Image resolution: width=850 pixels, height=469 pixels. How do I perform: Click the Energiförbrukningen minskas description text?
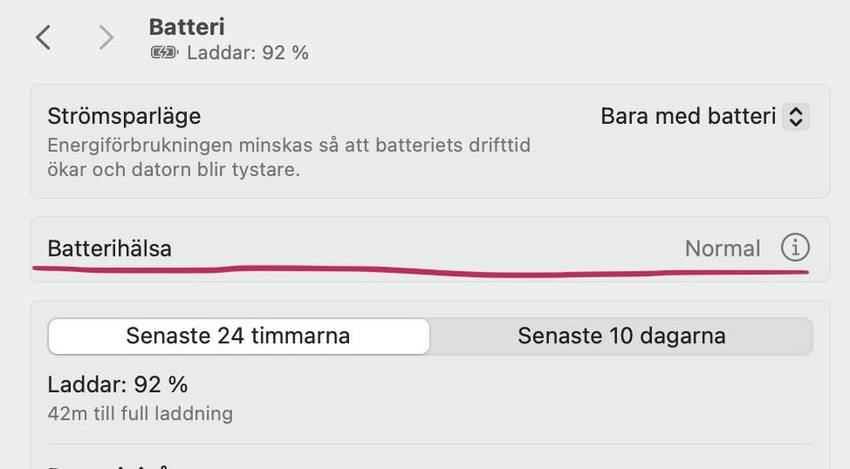click(x=289, y=144)
